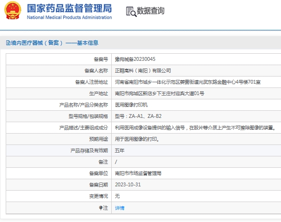Image resolution: width=281 pixels, height=222 pixels.
Task: Select filing authority 南阳市市场监督管理局
Action: coord(138,173)
